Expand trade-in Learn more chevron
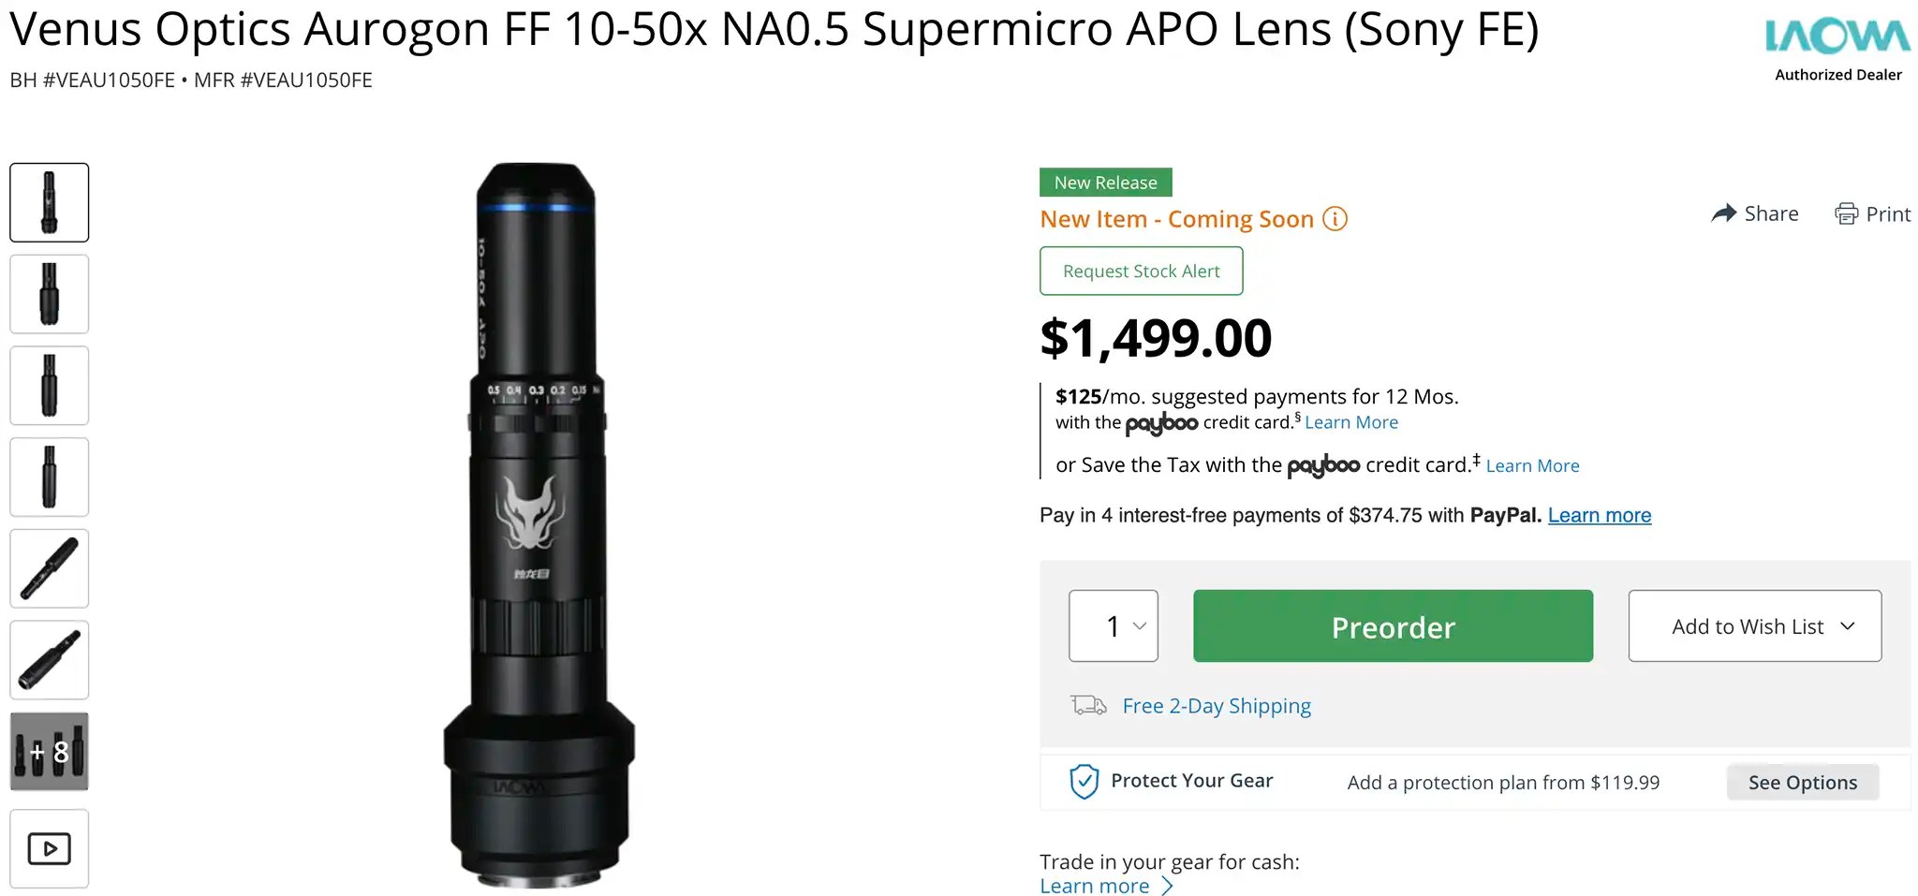The width and height of the screenshot is (1918, 896). click(1167, 886)
